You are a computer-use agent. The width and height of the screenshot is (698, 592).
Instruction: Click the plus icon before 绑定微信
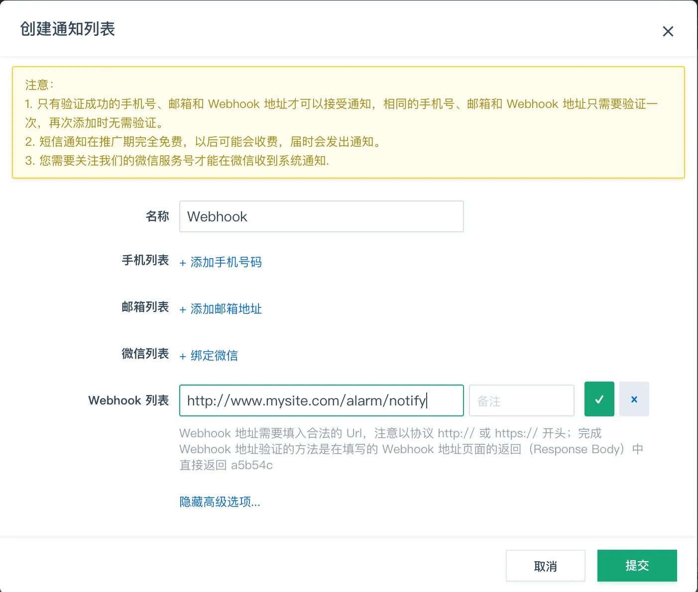pos(183,357)
